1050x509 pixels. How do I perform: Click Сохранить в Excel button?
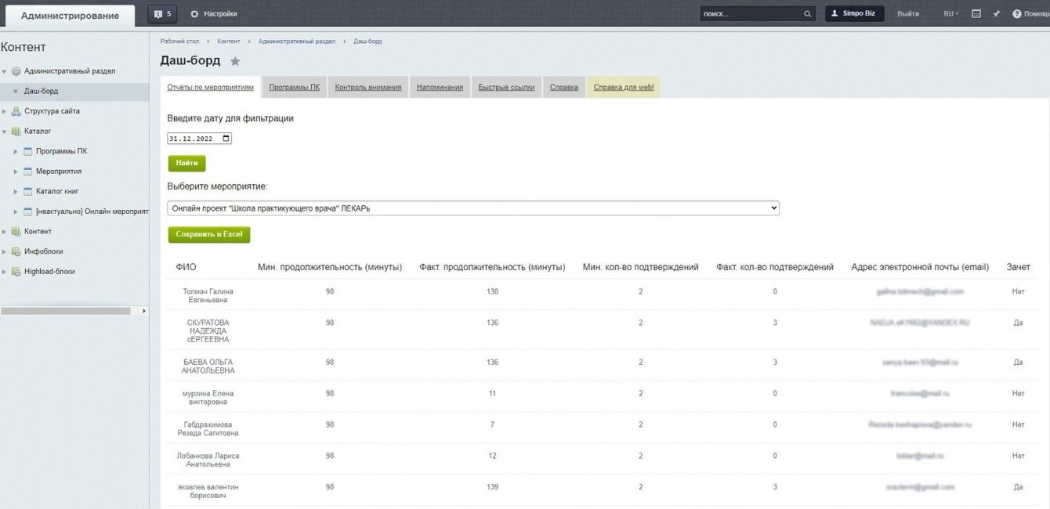209,235
